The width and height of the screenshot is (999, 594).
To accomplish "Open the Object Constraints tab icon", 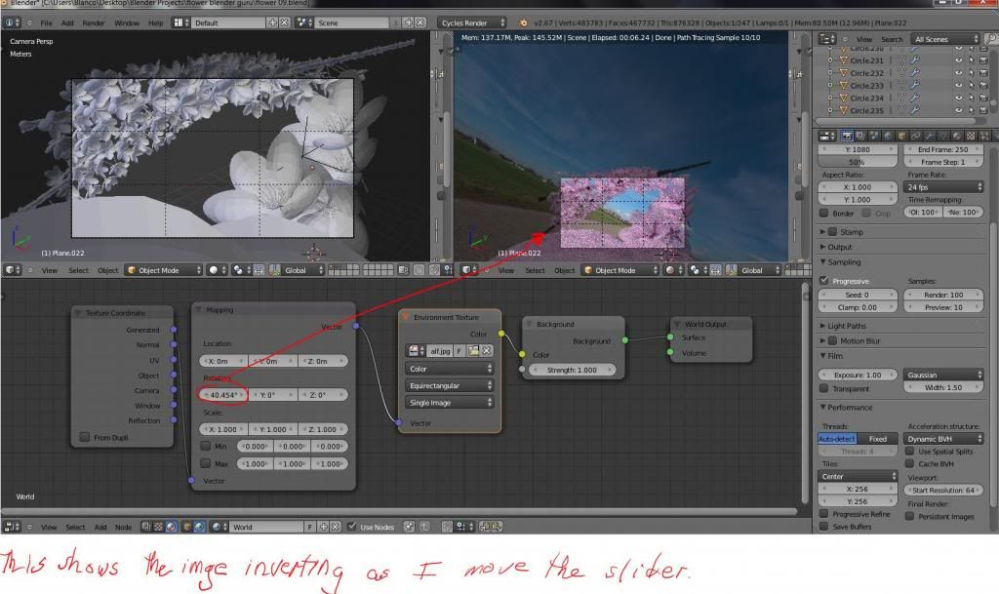I will tap(915, 136).
